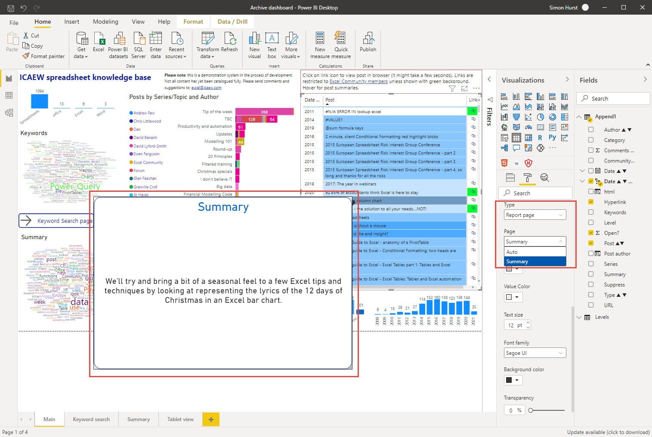652x437 pixels.
Task: Select the Pie chart visualization
Action: click(x=541, y=117)
